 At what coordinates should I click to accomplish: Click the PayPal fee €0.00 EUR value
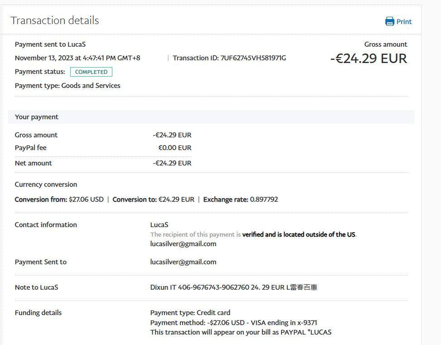point(174,148)
